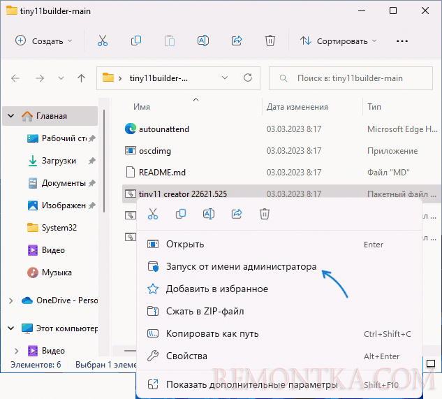Choose Показать дополнительные параметры
The height and width of the screenshot is (399, 442).
pyautogui.click(x=279, y=384)
